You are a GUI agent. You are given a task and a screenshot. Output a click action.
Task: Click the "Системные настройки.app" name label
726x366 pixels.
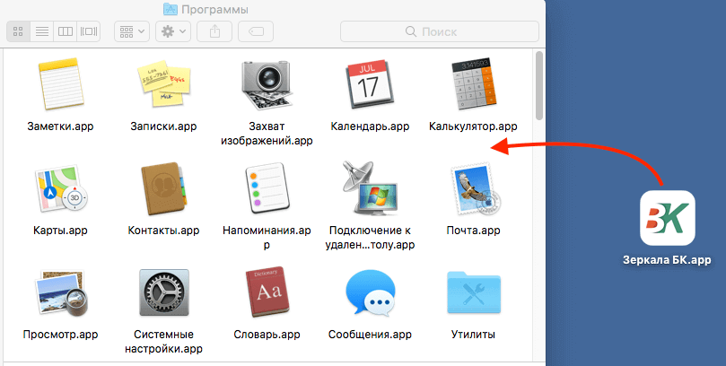[x=163, y=342]
